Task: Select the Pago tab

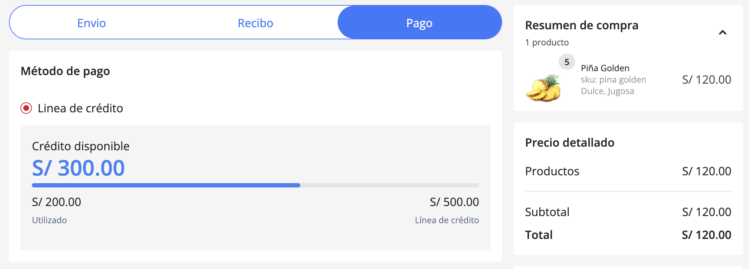Action: 419,23
